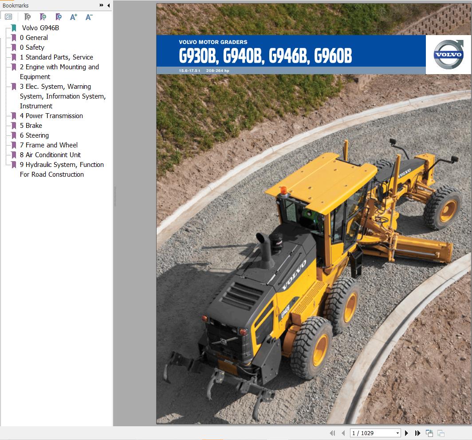
Task: Decrease bookmark text size with A-
Action: coord(89,17)
